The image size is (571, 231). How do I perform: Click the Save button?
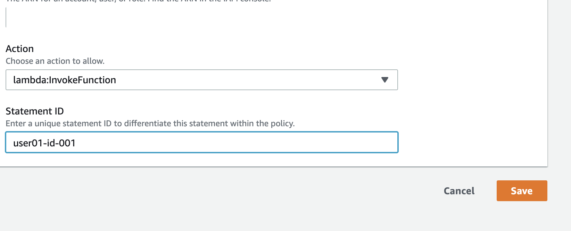(x=522, y=191)
